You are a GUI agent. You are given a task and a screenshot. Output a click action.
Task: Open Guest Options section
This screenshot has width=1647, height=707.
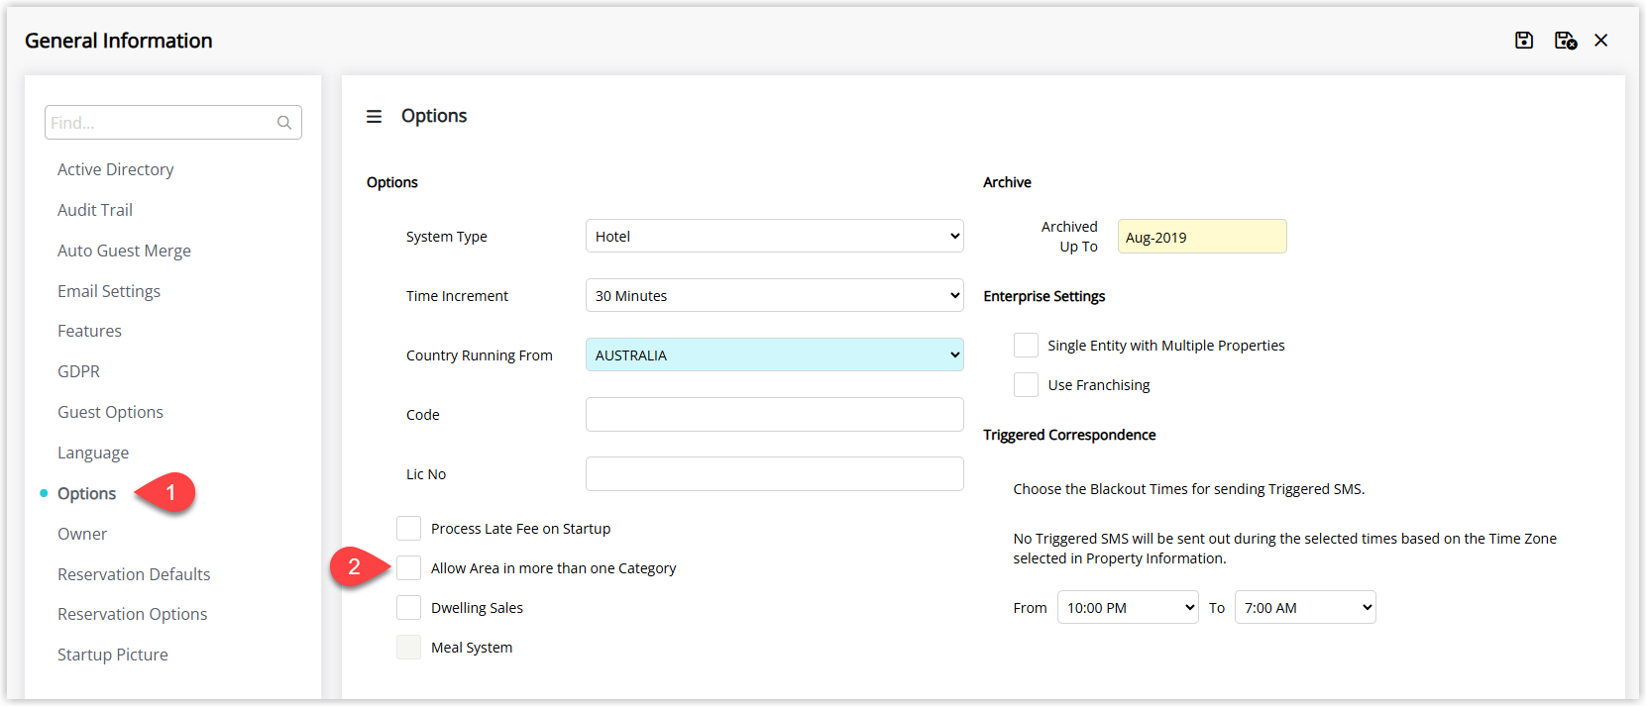[x=110, y=412]
